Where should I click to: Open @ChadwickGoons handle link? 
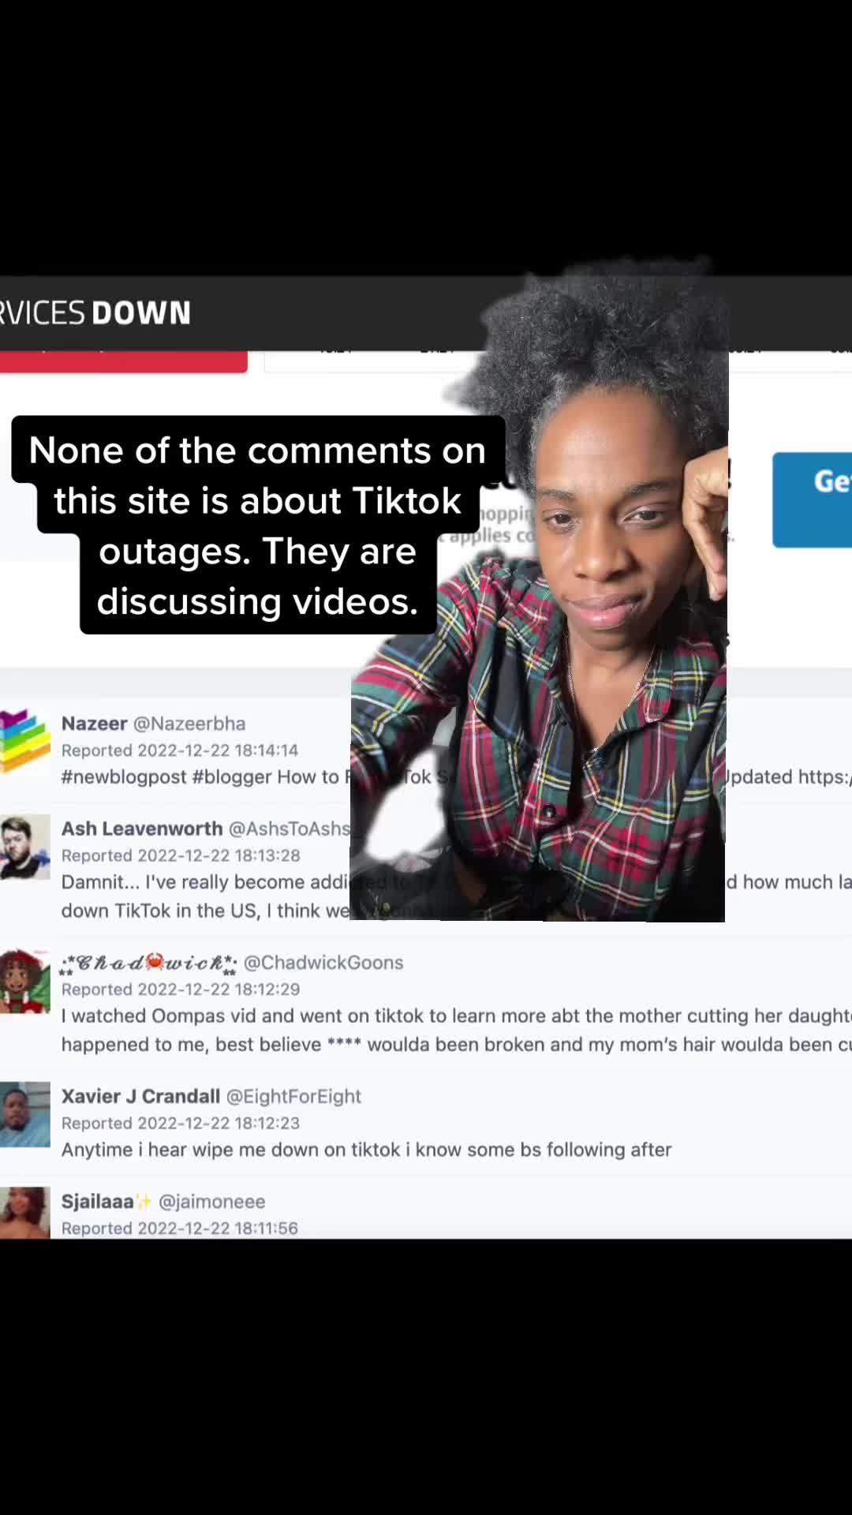point(323,963)
